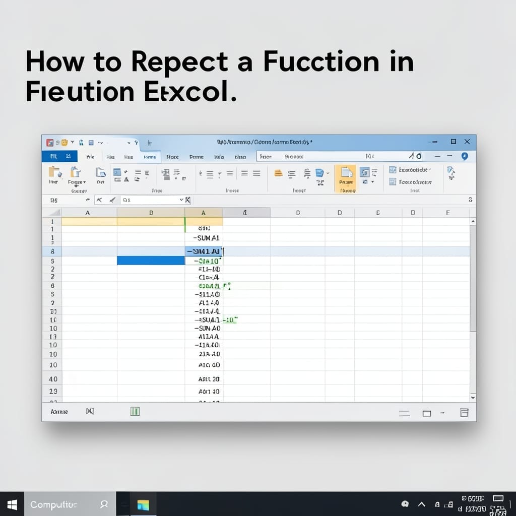Click the icon beside the Anme sheet tab
Viewport: 516px width, 516px height.
[x=90, y=411]
